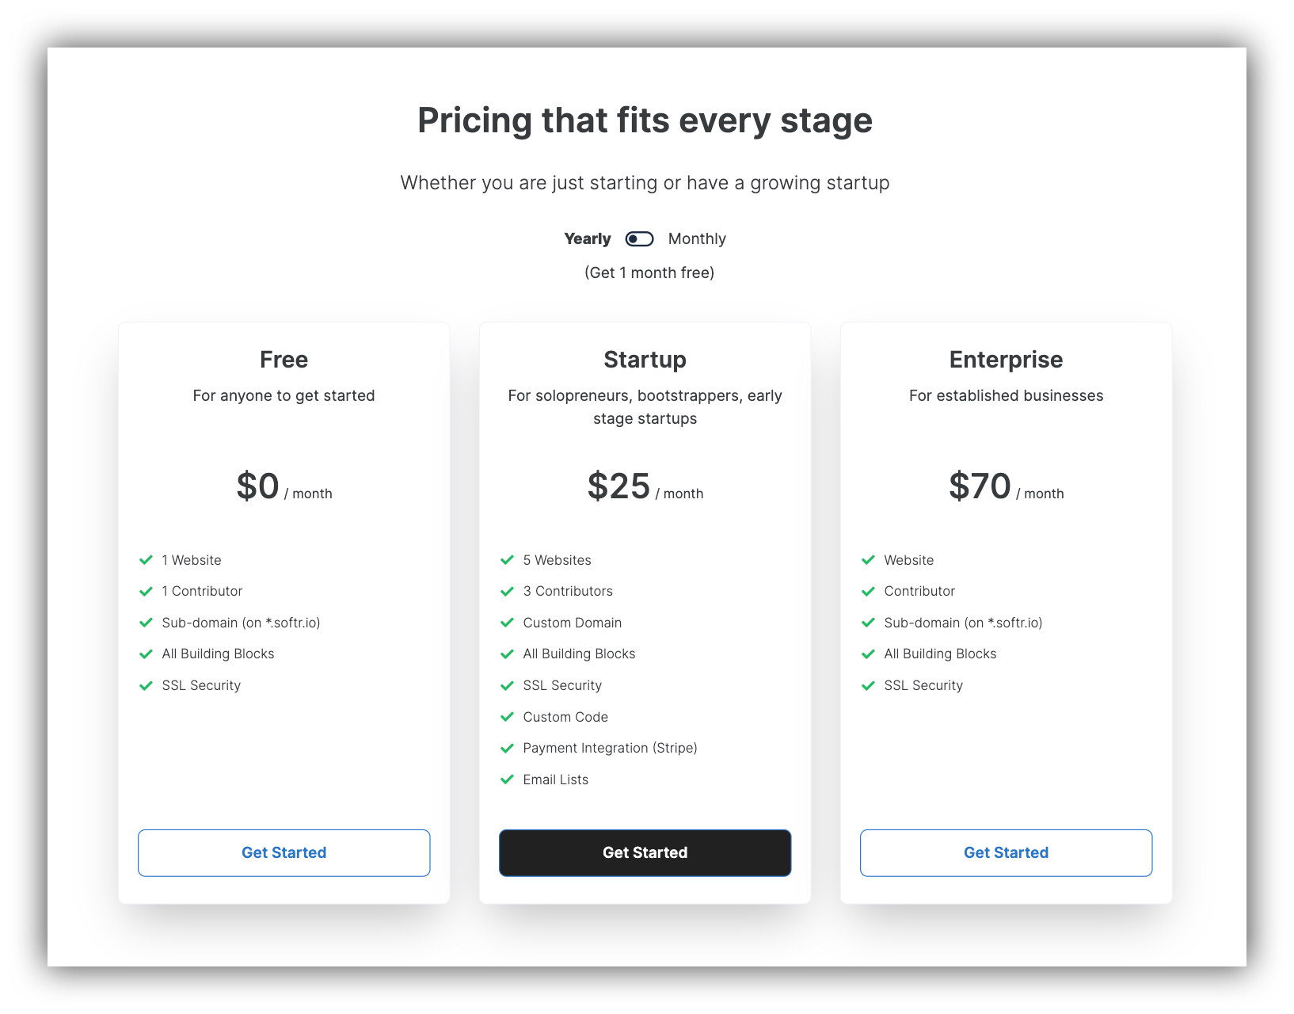Click the checkmark beside 'All Building Blocks' in Free plan
Image resolution: width=1294 pixels, height=1014 pixels.
(146, 654)
